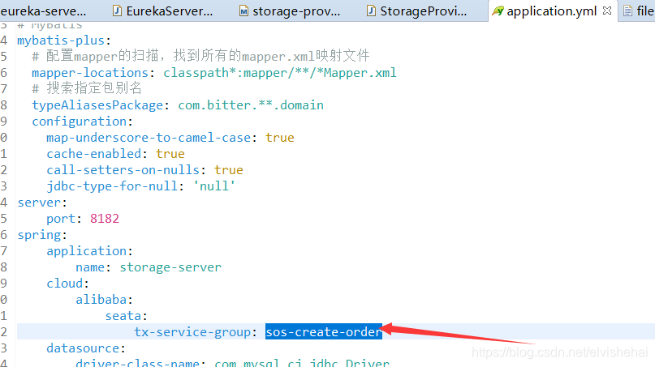Click the call-setters-on-nulls key

123,170
